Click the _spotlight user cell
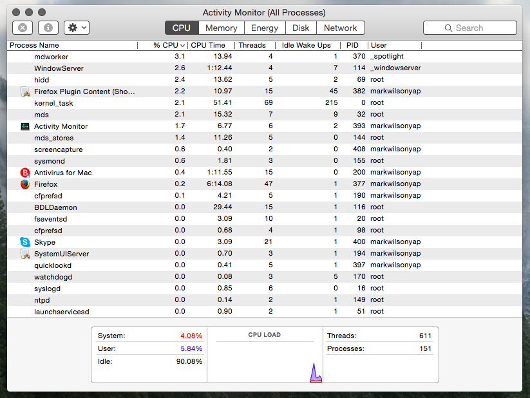 pos(387,56)
